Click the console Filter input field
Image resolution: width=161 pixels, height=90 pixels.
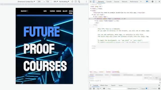(x=116, y=88)
